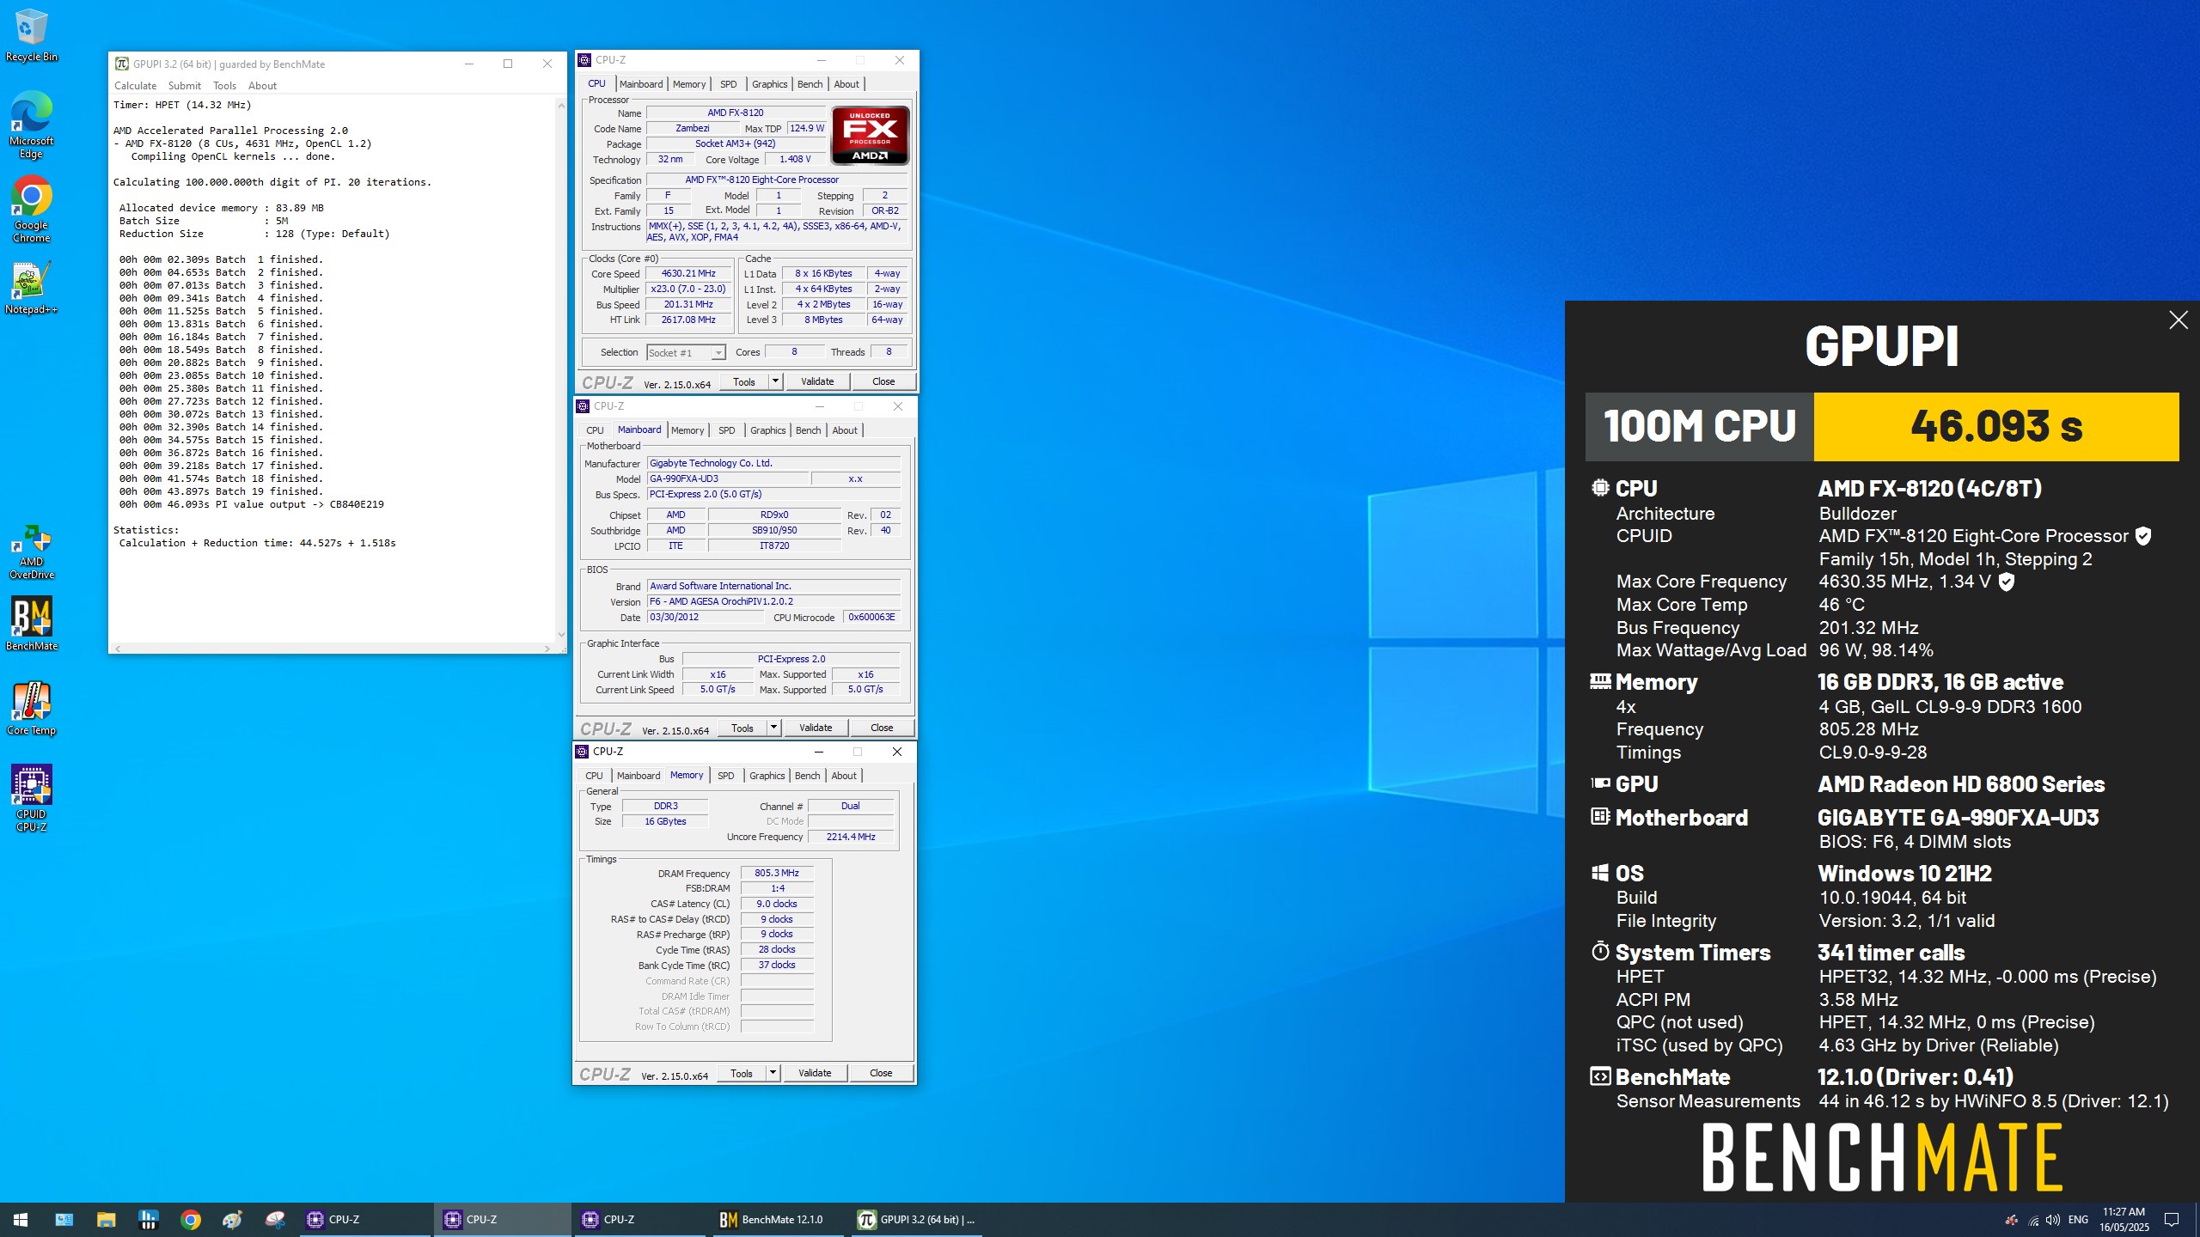Viewport: 2200px width, 1237px height.
Task: Expand Tools dropdown arrow in top CPU-Z window
Action: (x=775, y=381)
